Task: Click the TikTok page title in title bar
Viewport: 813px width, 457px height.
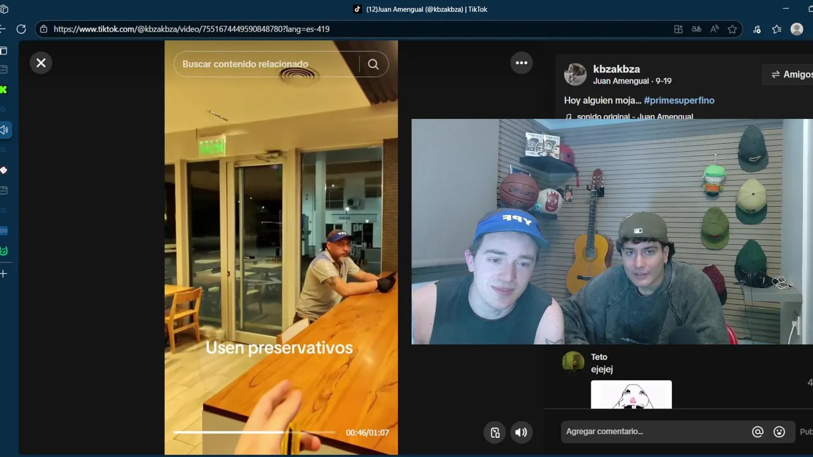Action: (427, 10)
